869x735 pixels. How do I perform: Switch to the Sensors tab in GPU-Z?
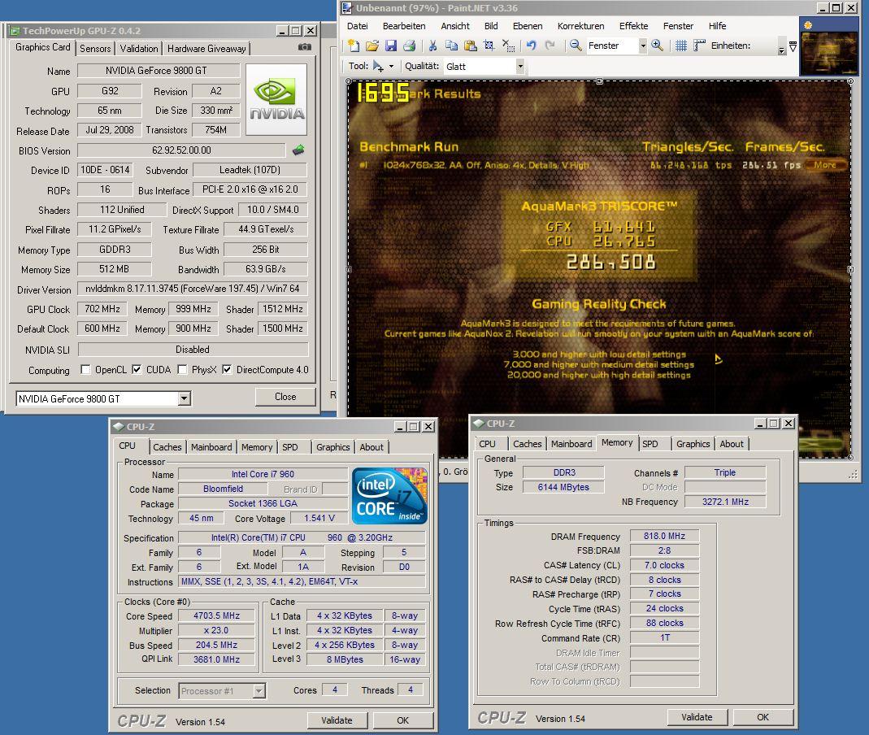tap(95, 48)
